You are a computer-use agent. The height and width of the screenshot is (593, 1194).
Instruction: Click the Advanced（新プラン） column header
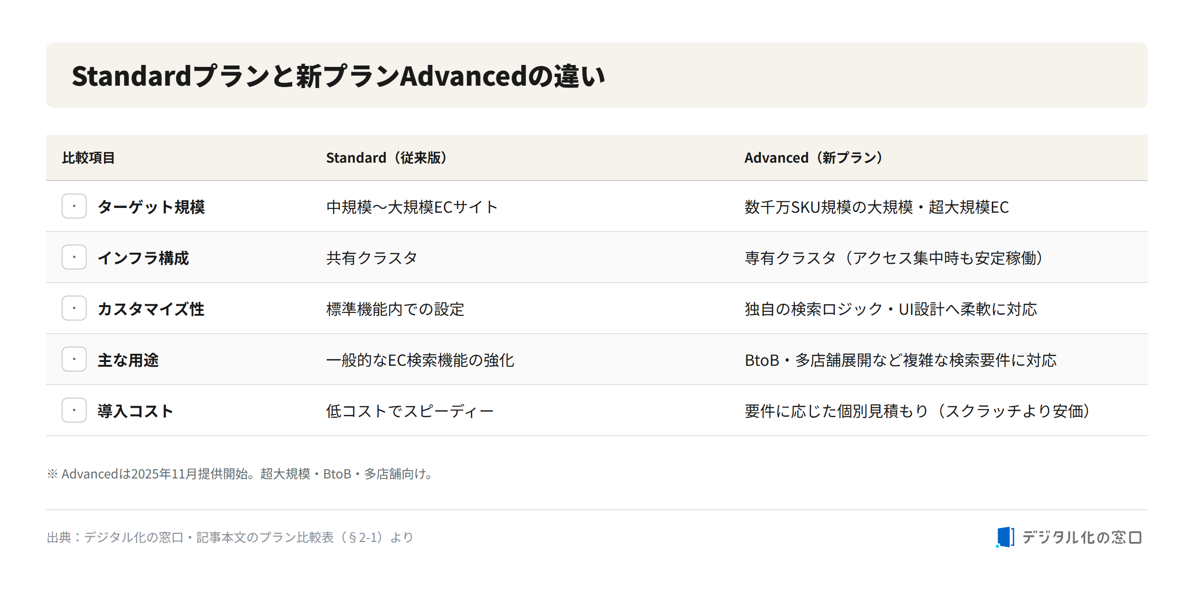click(814, 158)
